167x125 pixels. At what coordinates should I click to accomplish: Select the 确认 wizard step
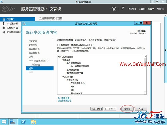(40, 68)
